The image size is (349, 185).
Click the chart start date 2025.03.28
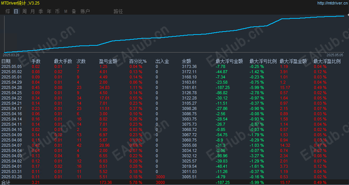pos(11,55)
